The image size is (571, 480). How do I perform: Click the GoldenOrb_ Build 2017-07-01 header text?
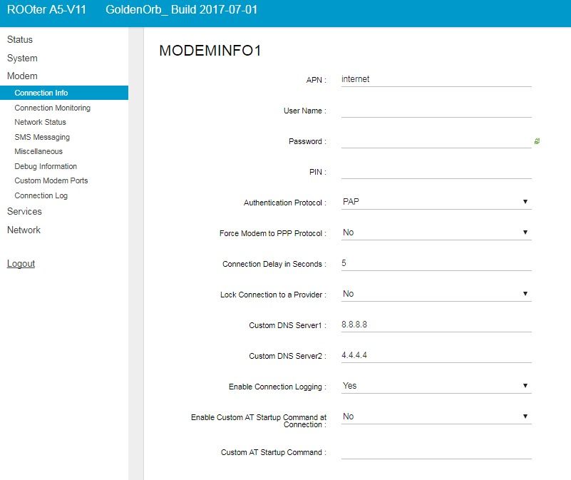181,9
